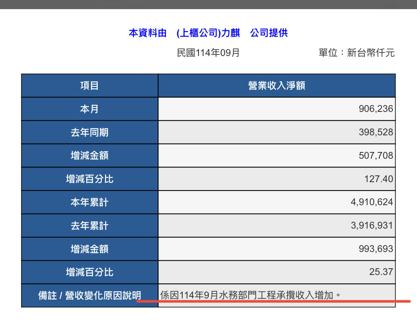
Task: Click the 增減金額 label beside 993,693
Action: click(x=90, y=249)
